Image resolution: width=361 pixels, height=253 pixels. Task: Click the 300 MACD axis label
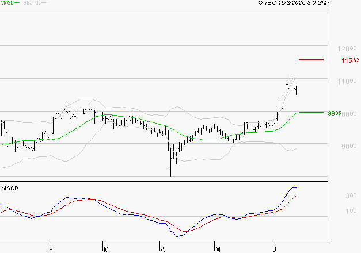351,195
